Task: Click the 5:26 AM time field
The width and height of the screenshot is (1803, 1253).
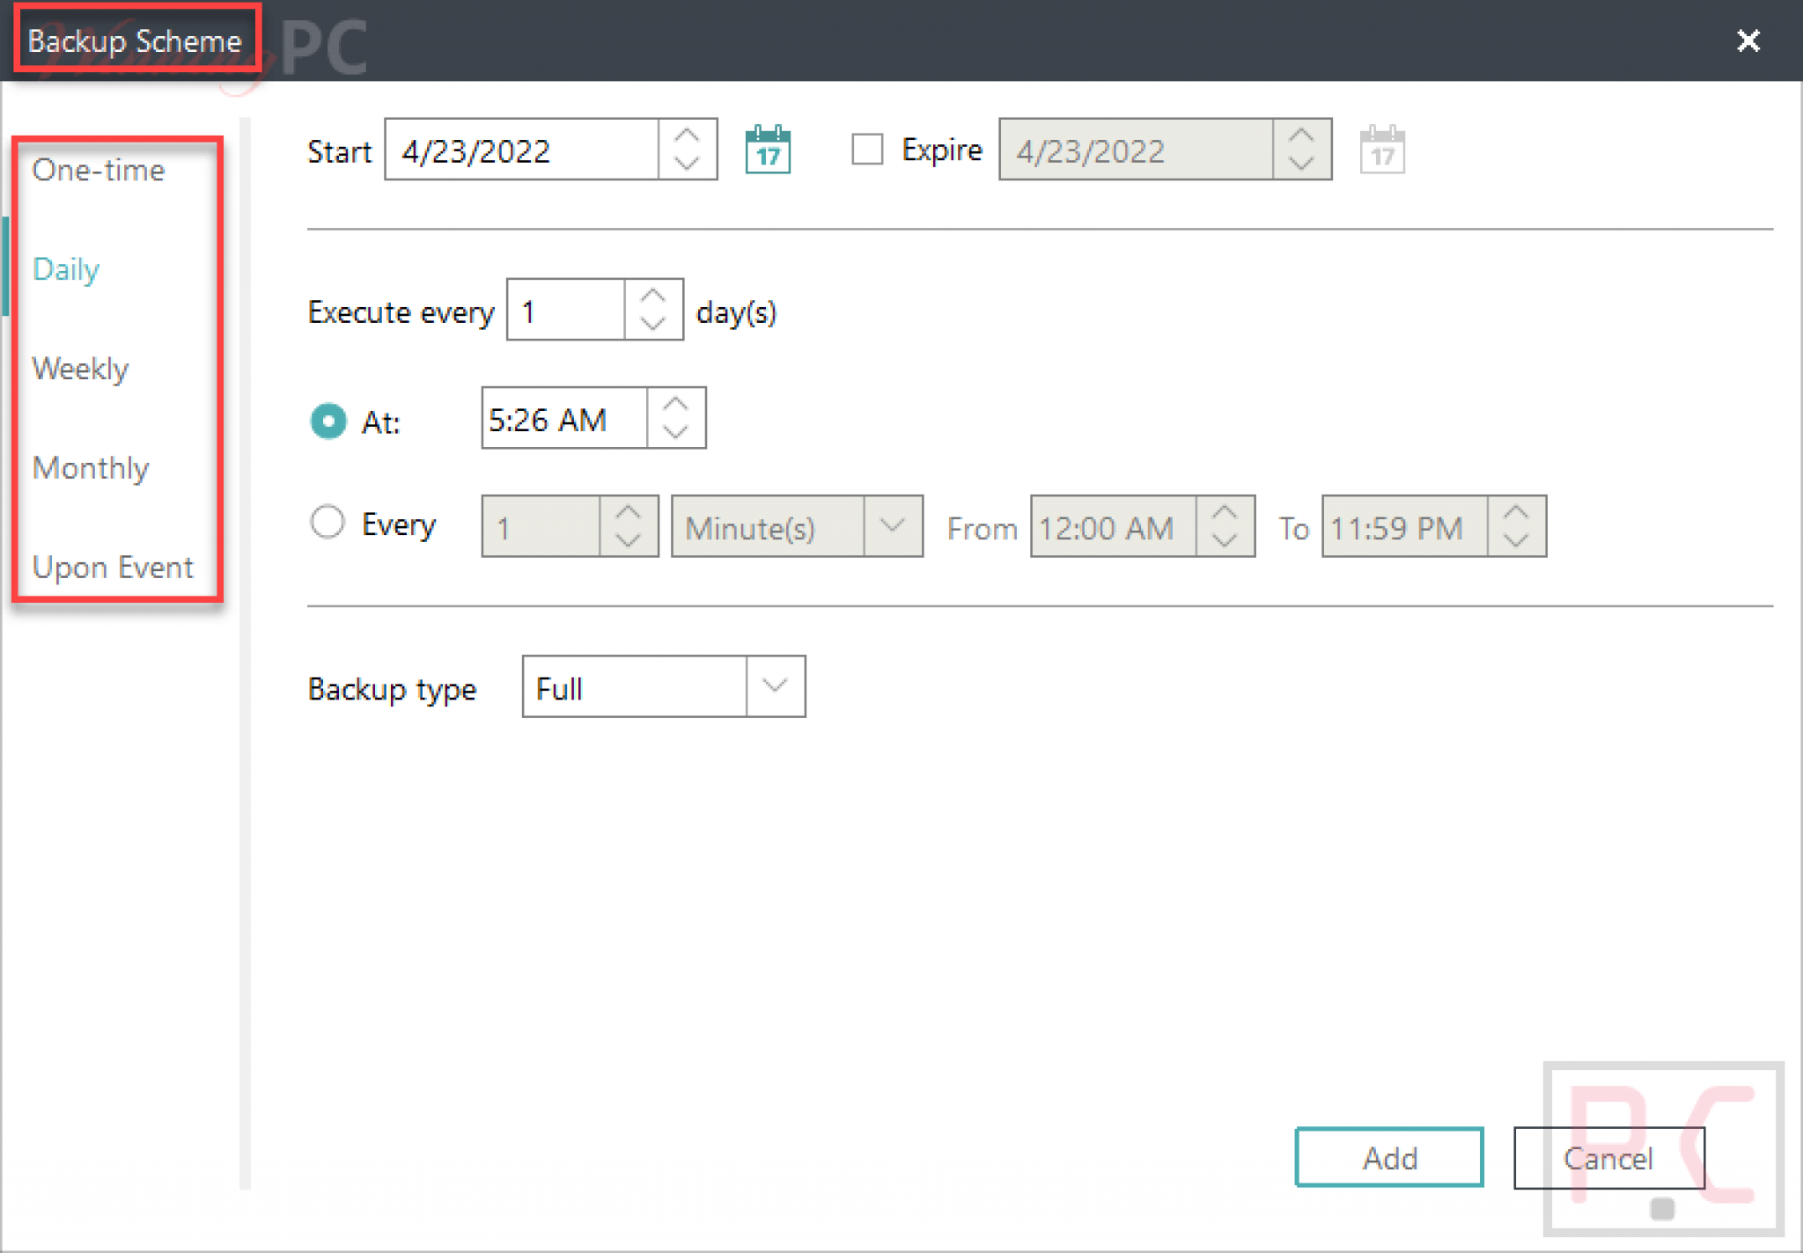Action: coord(564,418)
